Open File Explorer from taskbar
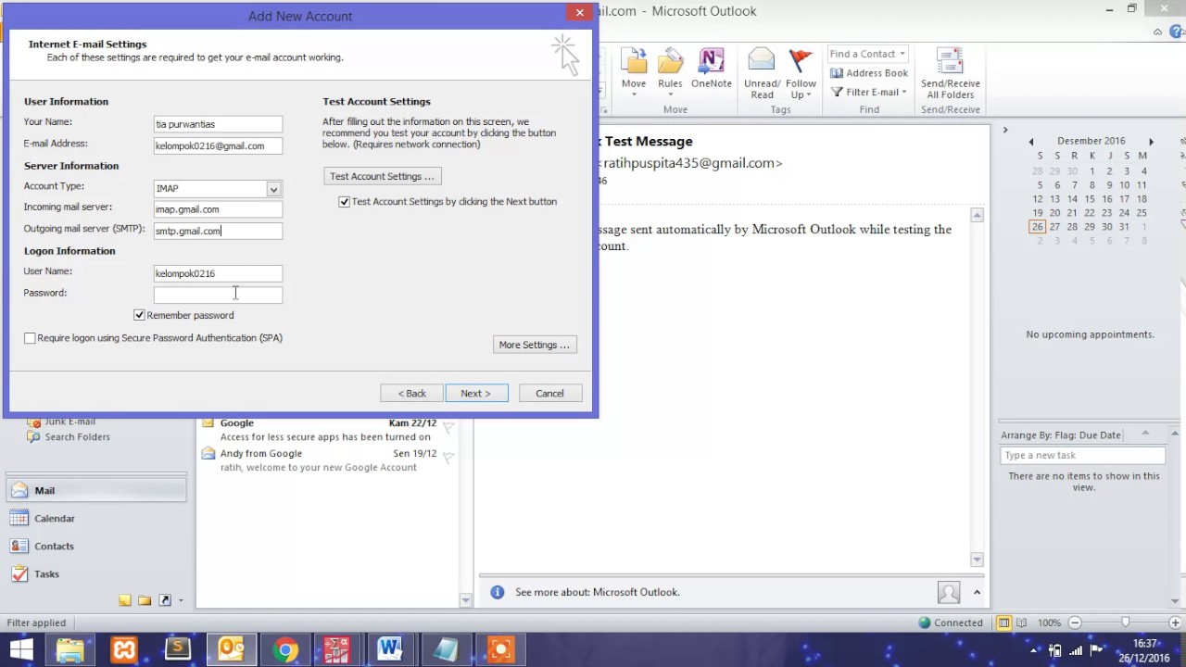This screenshot has width=1186, height=667. [70, 650]
